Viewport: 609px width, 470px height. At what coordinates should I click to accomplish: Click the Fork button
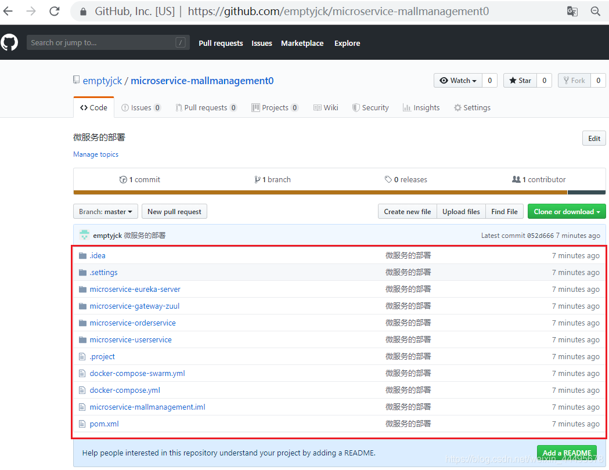coord(574,80)
